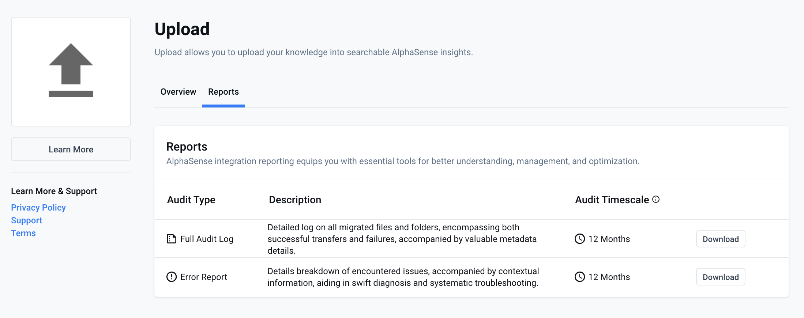The height and width of the screenshot is (318, 804).
Task: Click the Full Audit Log file icon
Action: pyautogui.click(x=172, y=239)
